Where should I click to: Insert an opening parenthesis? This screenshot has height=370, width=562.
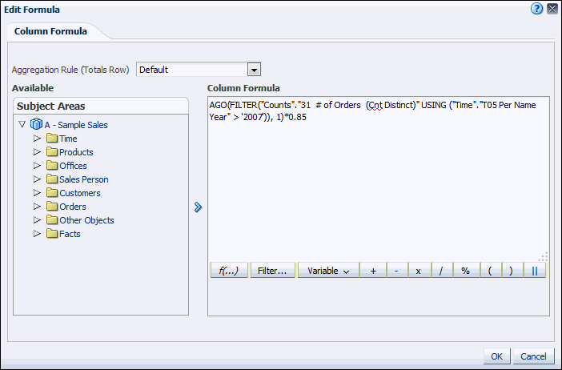tap(489, 271)
